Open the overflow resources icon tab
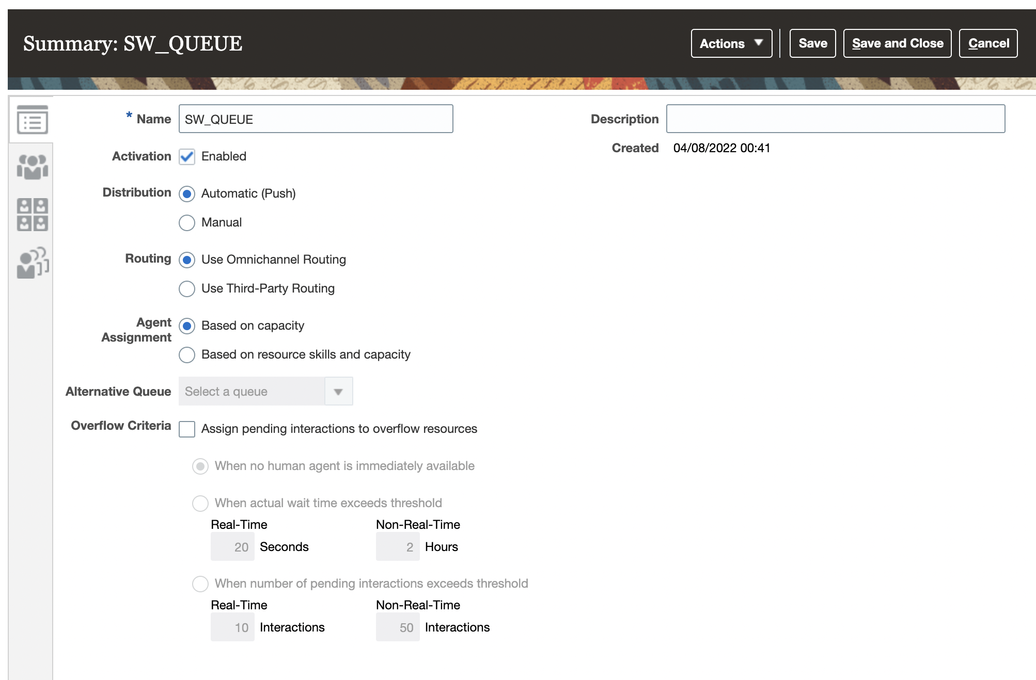The image size is (1036, 680). point(32,263)
